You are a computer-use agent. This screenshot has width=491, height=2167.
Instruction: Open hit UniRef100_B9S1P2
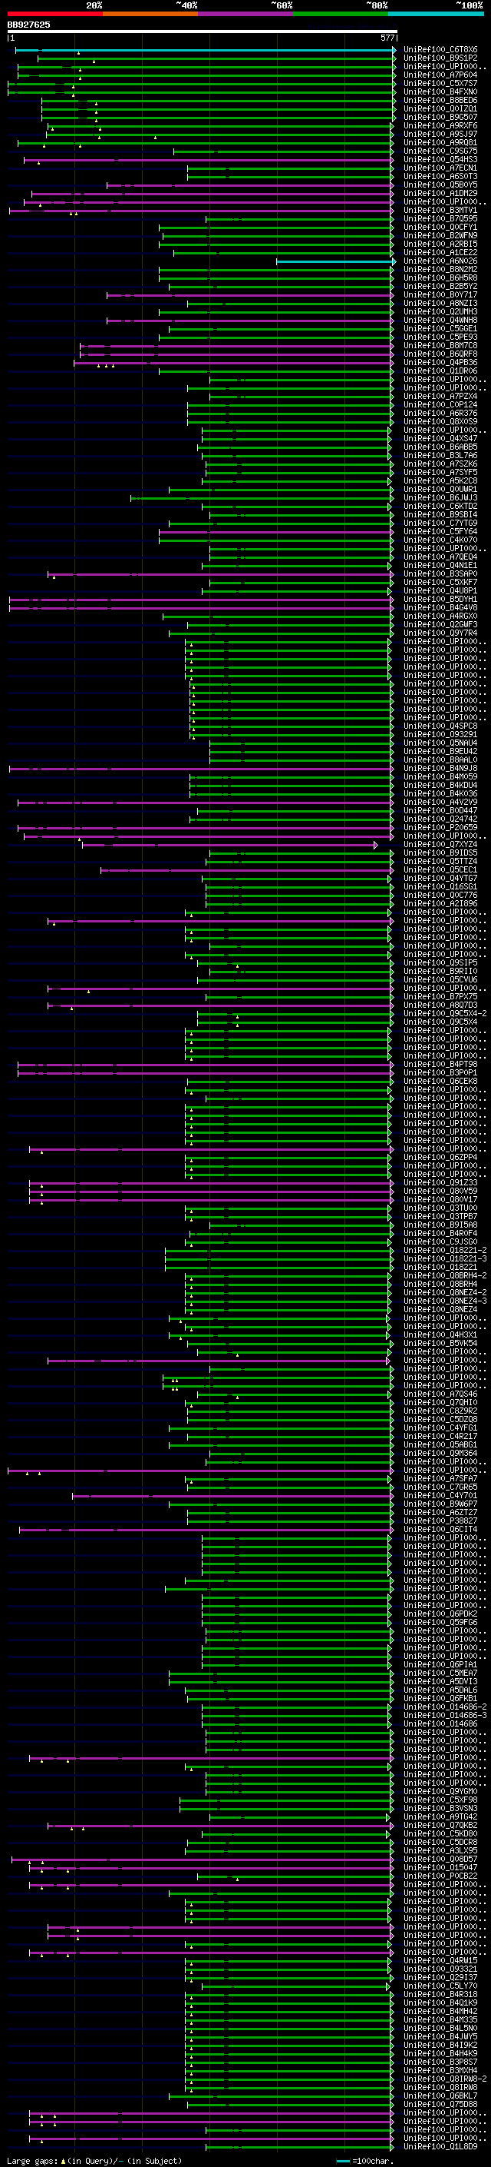(440, 58)
